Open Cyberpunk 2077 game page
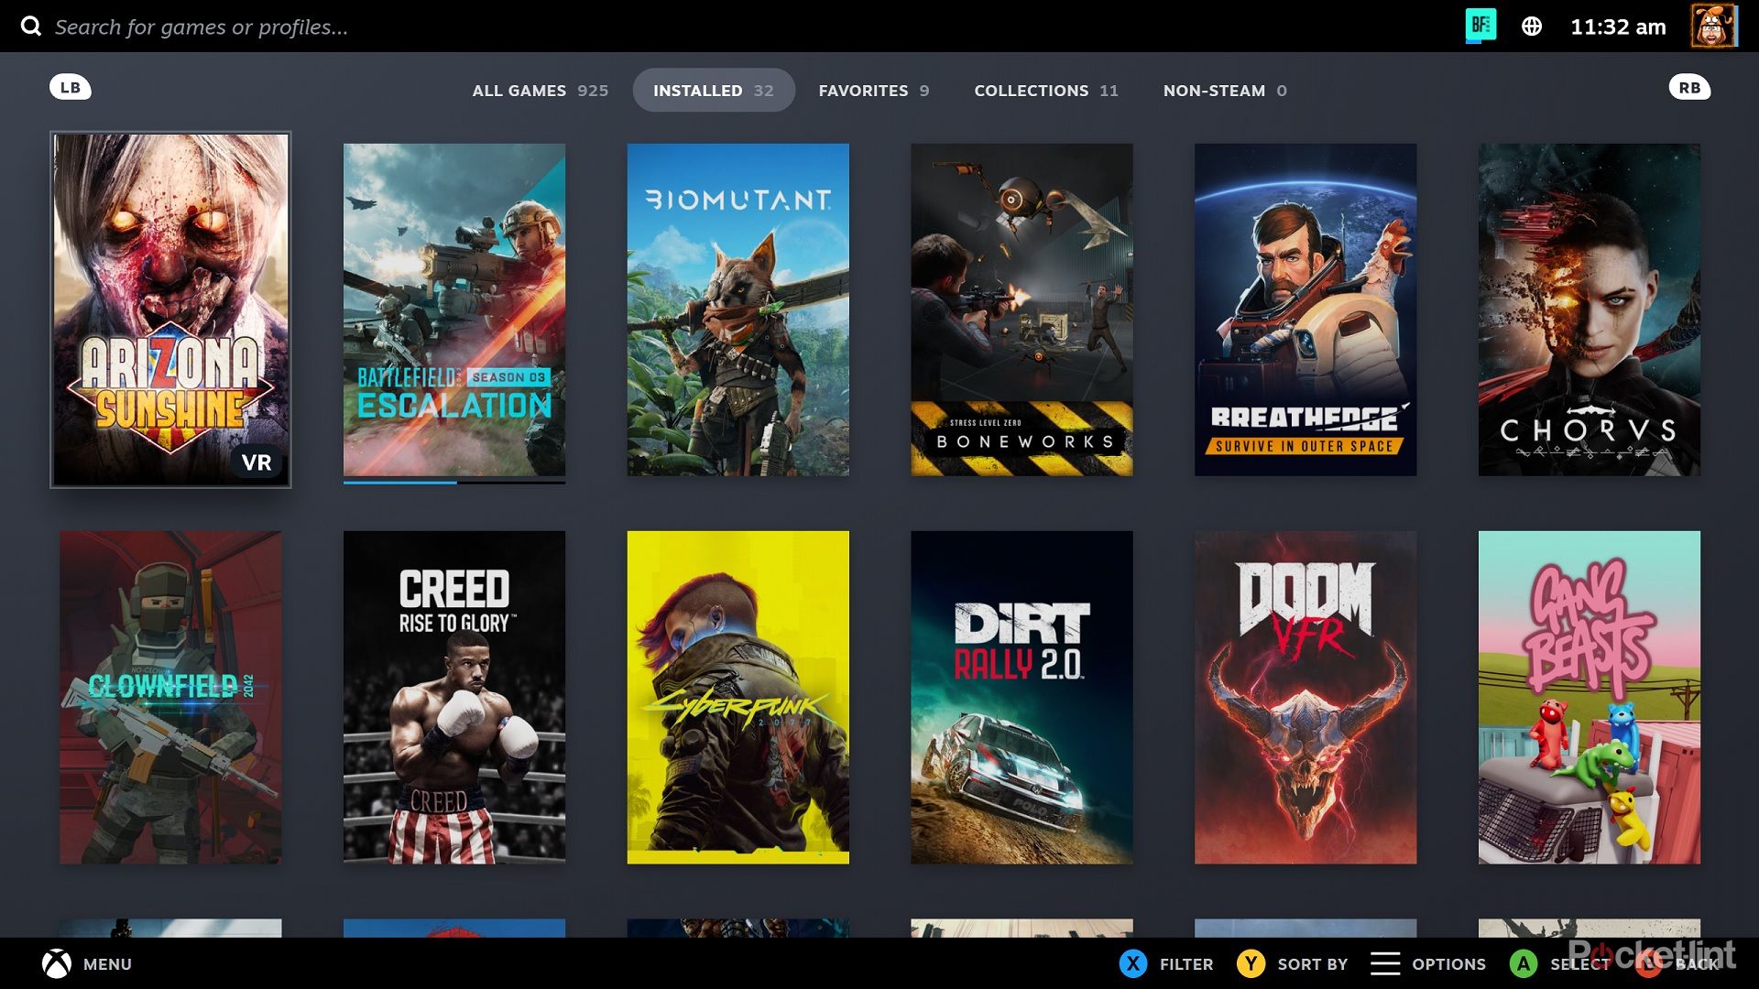This screenshot has width=1759, height=989. click(737, 697)
